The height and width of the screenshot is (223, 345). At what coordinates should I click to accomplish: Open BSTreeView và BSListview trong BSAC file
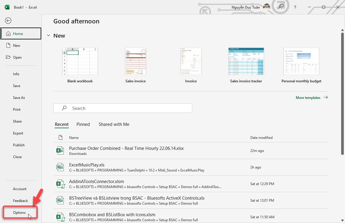190,200
